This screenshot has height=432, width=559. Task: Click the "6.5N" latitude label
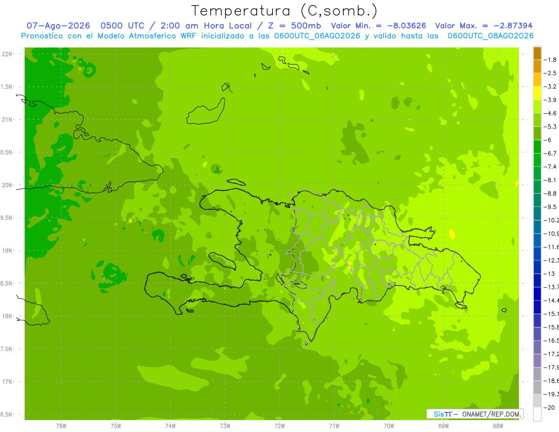[7, 414]
